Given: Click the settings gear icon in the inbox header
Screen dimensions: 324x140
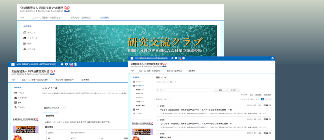Looking at the screenshot, I should click(272, 58).
